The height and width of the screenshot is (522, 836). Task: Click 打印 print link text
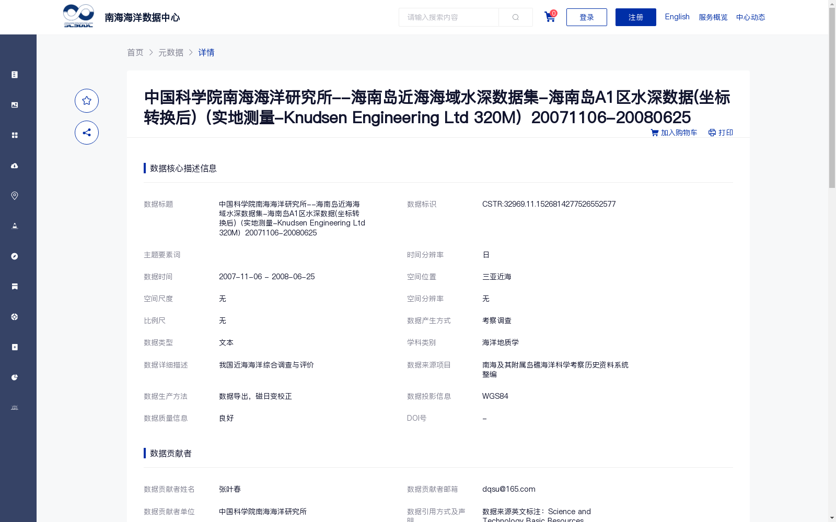click(x=726, y=133)
